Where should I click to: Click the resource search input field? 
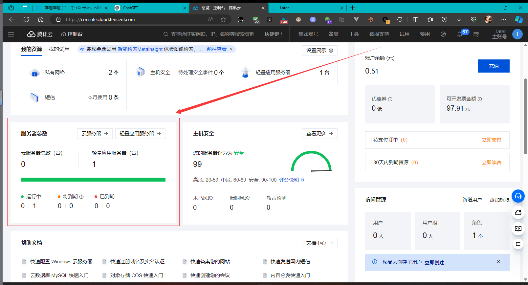212,34
